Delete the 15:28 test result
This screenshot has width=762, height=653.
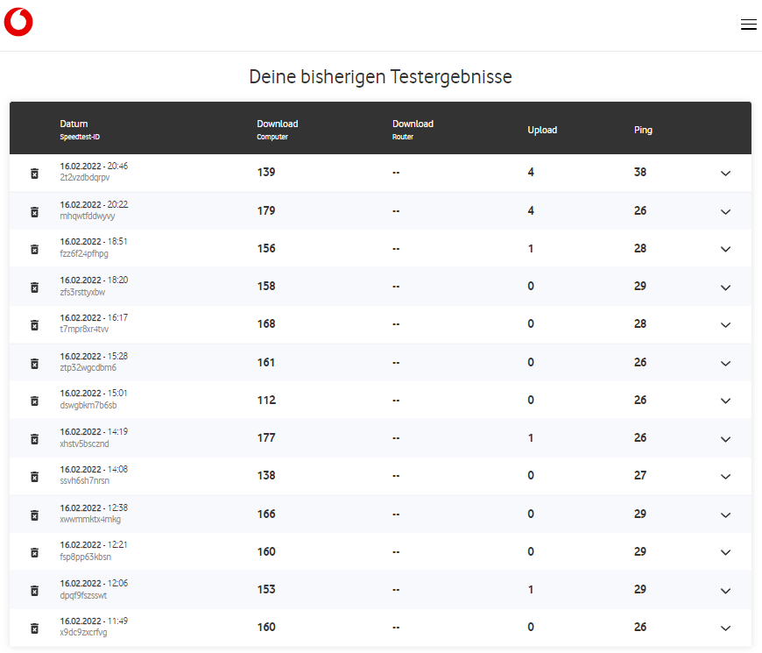tap(34, 363)
